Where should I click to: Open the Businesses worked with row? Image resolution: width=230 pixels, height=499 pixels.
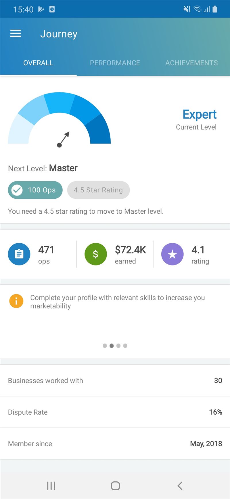[115, 380]
